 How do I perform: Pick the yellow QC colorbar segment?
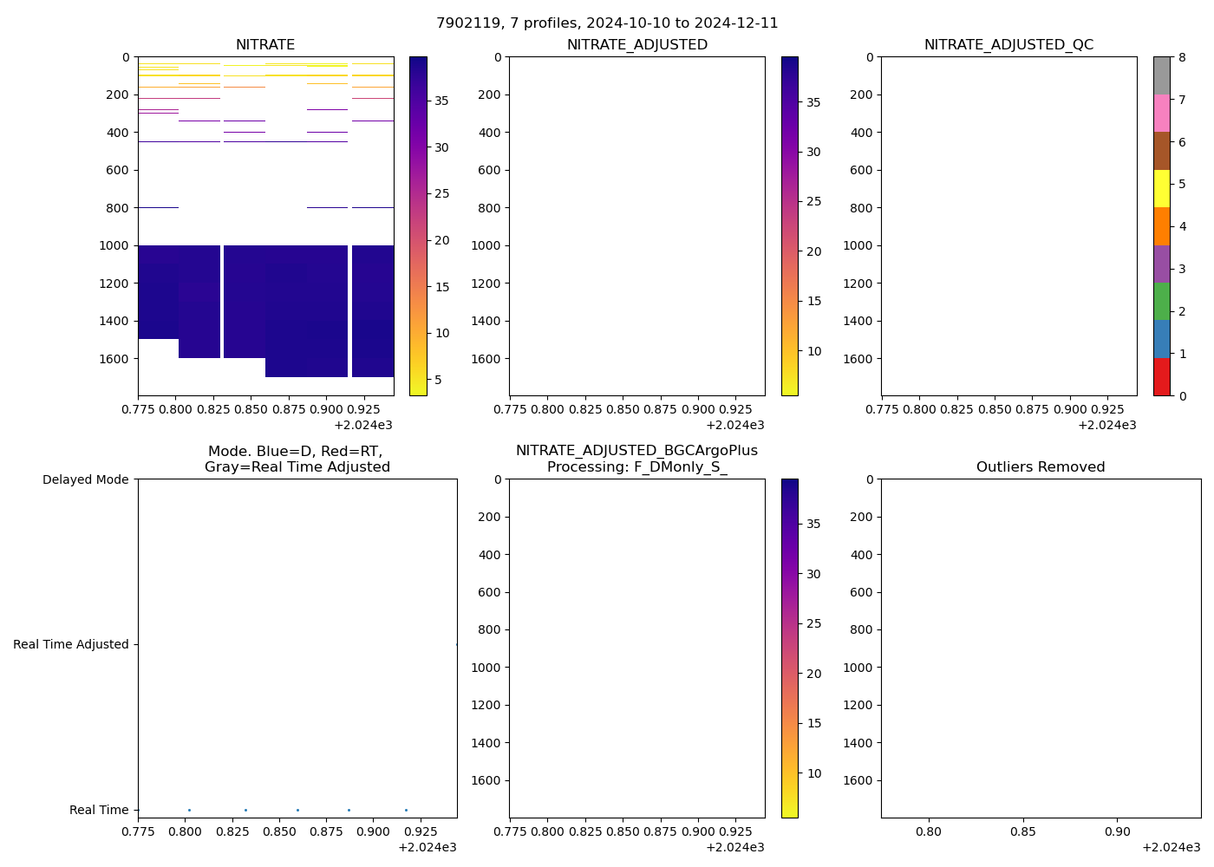(1161, 189)
